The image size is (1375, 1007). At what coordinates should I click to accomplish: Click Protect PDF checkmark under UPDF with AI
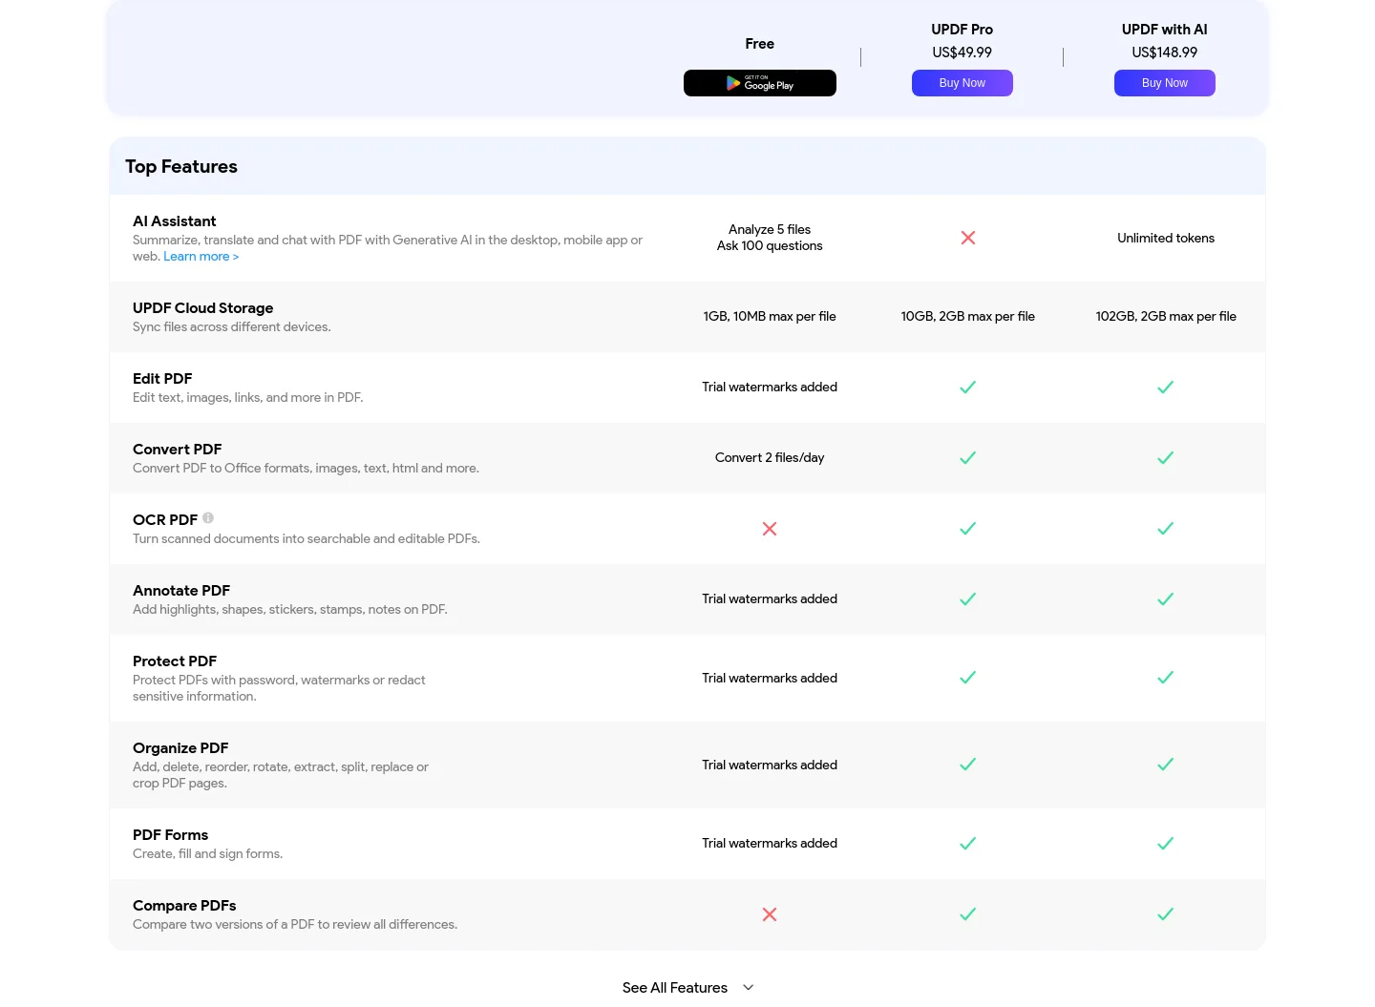1166,677
